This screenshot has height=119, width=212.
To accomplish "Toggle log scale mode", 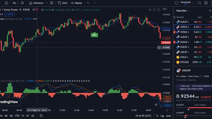I will (162, 116).
